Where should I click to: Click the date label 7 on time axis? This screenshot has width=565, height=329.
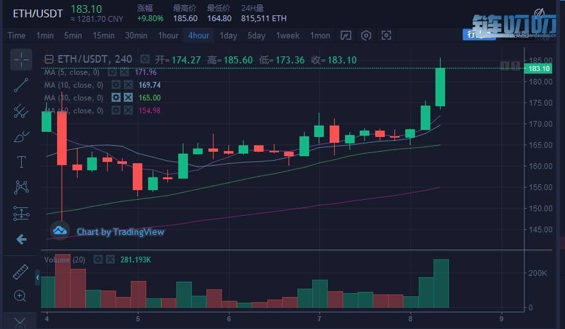click(x=319, y=319)
